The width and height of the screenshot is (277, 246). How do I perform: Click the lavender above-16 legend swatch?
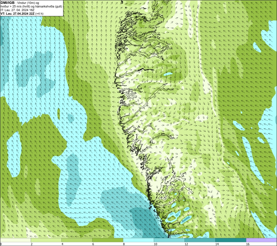click(x=261, y=240)
